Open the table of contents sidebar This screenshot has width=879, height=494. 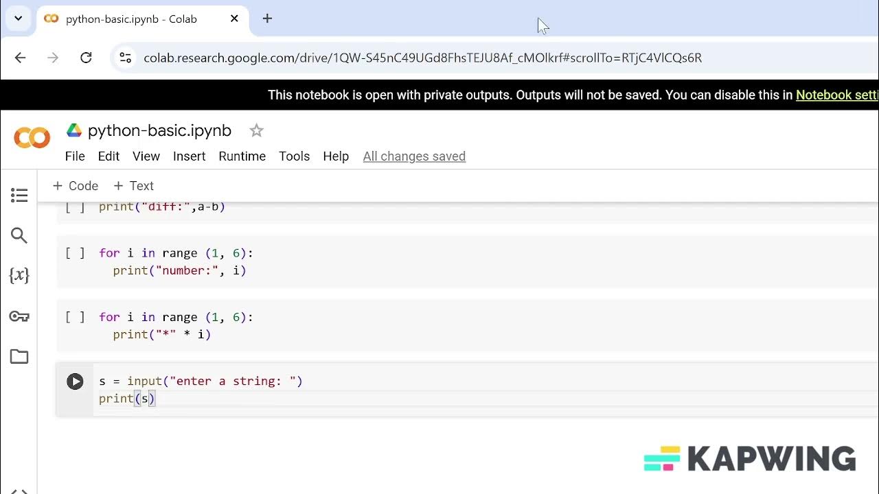tap(19, 196)
